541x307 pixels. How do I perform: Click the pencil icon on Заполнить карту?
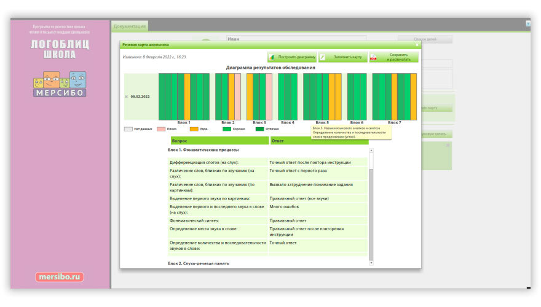point(323,57)
